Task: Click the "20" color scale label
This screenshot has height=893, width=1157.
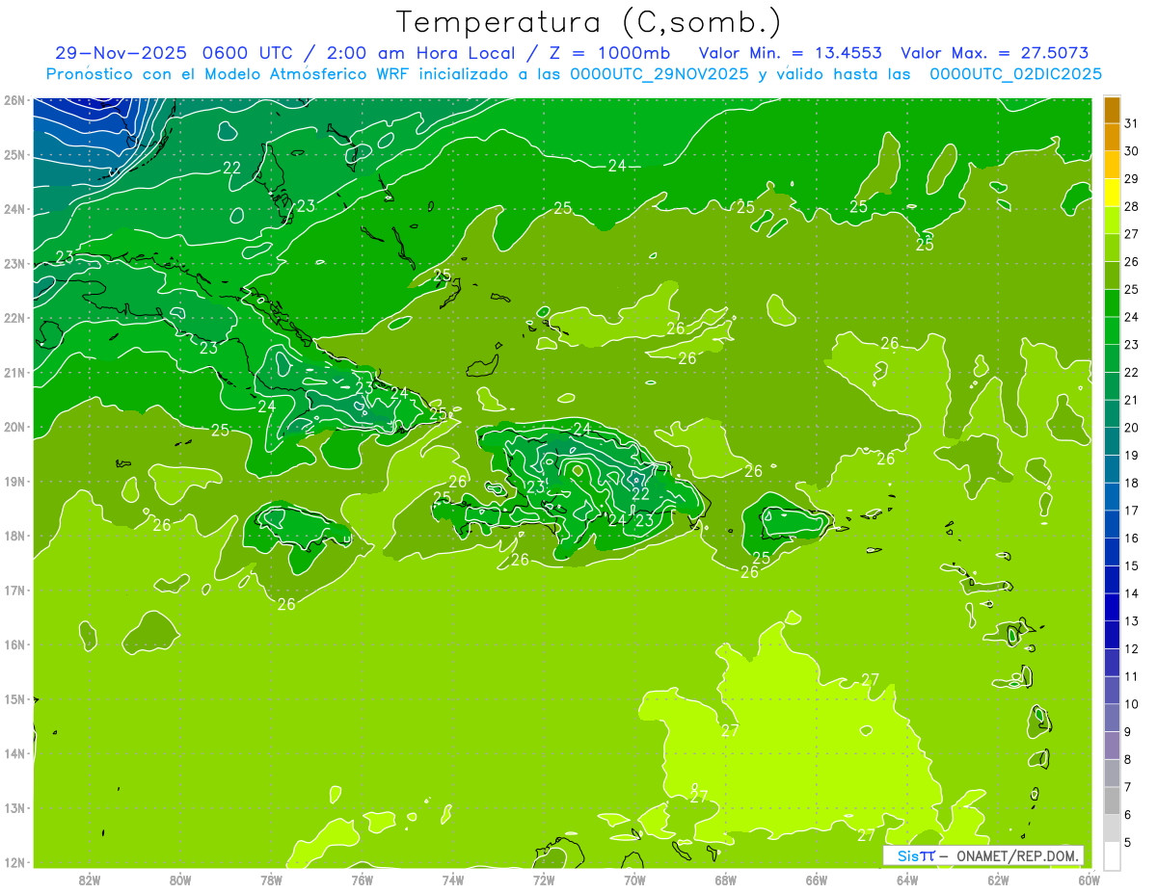Action: coord(1131,428)
